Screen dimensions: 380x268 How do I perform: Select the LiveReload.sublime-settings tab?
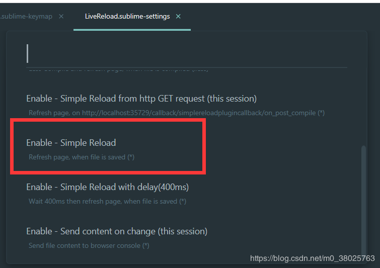coord(127,17)
